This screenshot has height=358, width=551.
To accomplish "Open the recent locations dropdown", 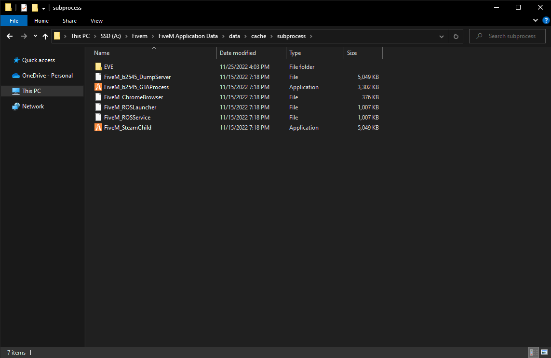I will click(35, 36).
